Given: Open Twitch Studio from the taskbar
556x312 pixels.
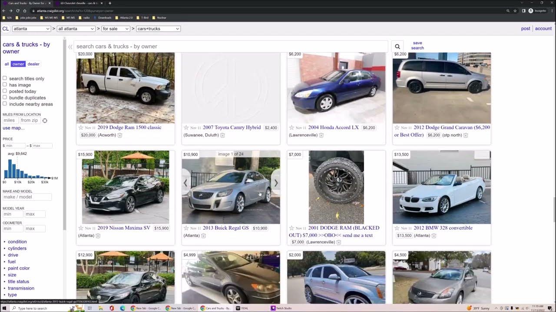Looking at the screenshot, I should click(x=281, y=308).
